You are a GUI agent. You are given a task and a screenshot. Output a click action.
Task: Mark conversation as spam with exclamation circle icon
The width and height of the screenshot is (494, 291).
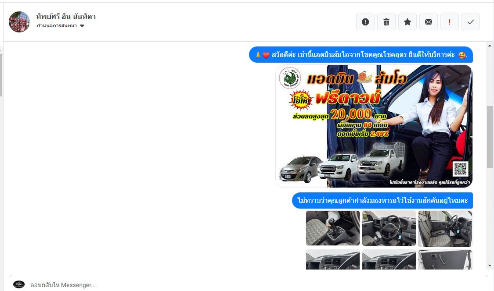click(365, 22)
